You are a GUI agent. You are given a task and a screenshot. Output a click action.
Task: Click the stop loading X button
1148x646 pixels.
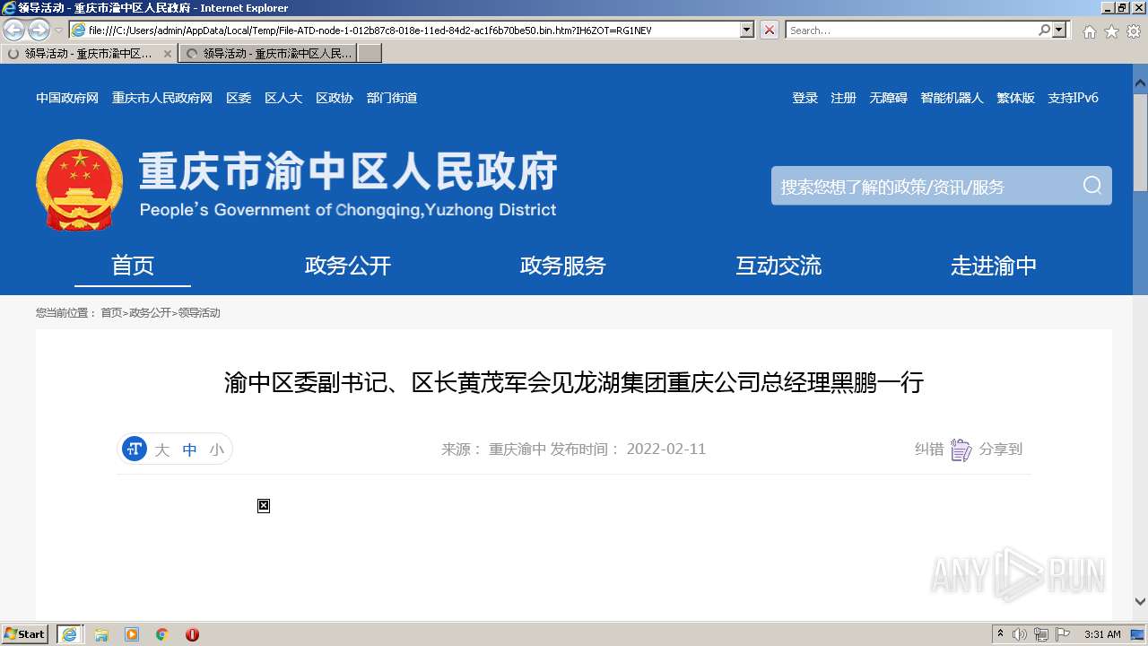point(770,30)
